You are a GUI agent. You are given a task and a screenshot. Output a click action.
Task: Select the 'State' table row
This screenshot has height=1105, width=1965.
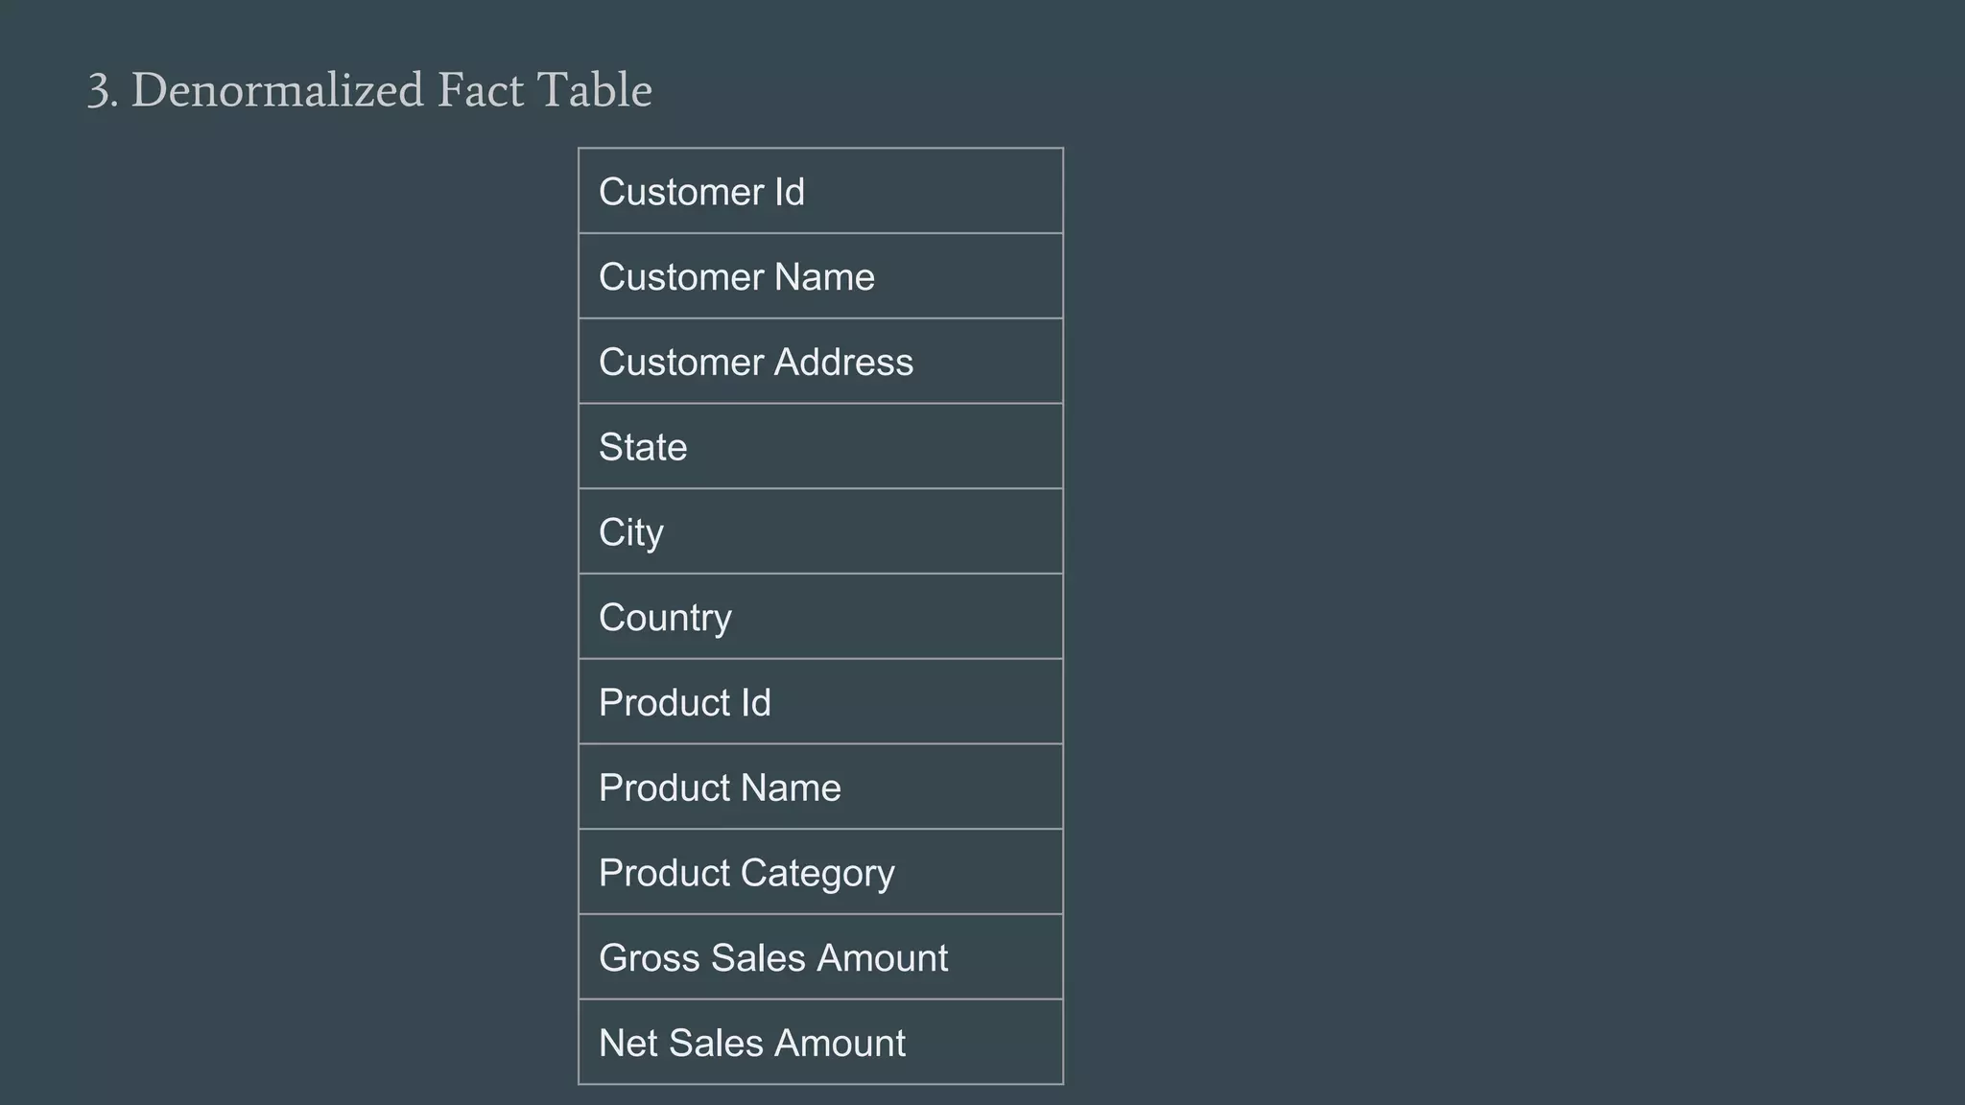coord(820,446)
